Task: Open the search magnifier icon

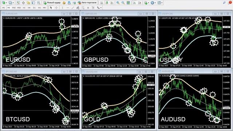Action: pos(224,3)
